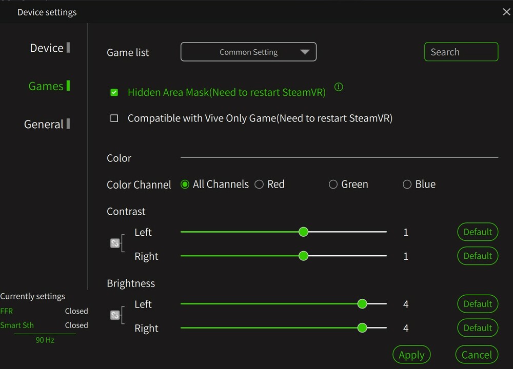This screenshot has height=369, width=513.
Task: Select the Green color channel
Action: tap(333, 184)
